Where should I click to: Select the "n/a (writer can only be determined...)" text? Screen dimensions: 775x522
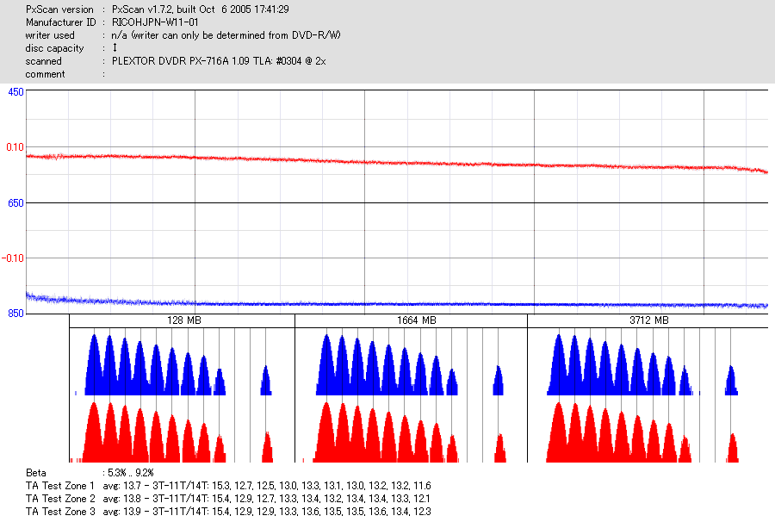coord(226,35)
